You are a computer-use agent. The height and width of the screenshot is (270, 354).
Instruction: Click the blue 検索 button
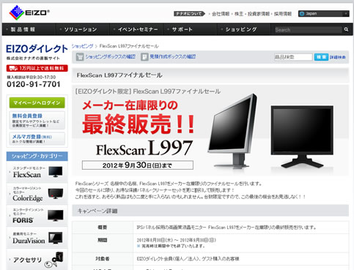[x=321, y=57]
